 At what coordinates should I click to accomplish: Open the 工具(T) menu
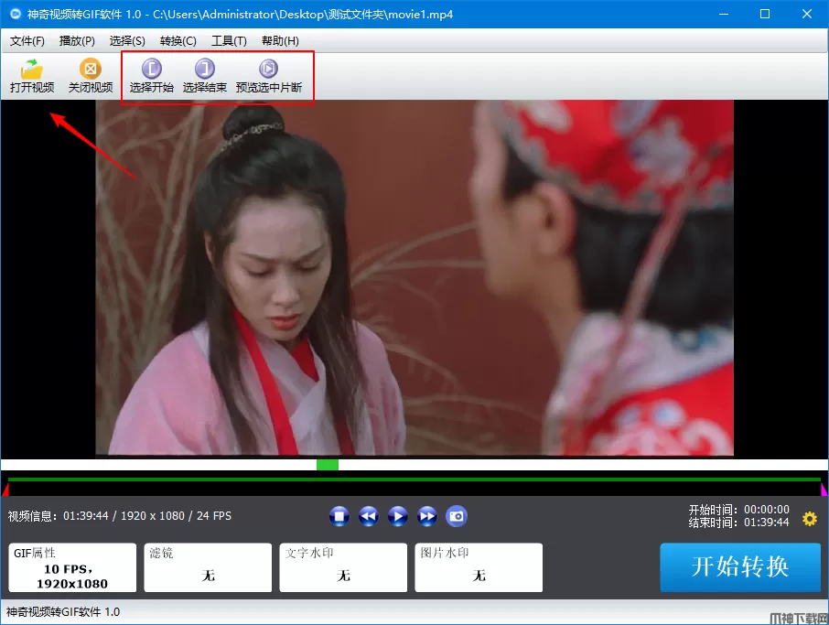pyautogui.click(x=229, y=40)
